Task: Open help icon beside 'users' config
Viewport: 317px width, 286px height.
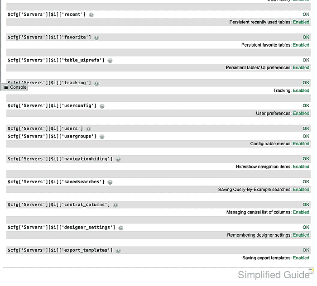Action: coord(89,129)
